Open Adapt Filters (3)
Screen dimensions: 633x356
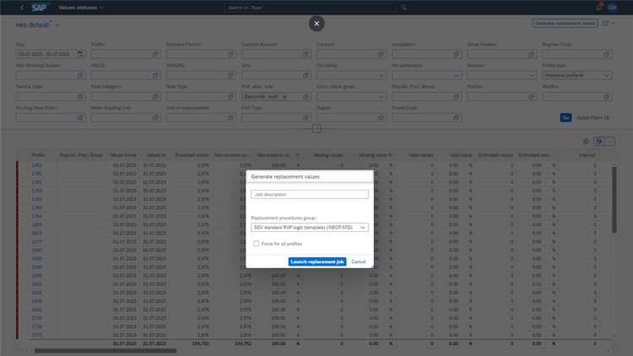pyautogui.click(x=593, y=118)
